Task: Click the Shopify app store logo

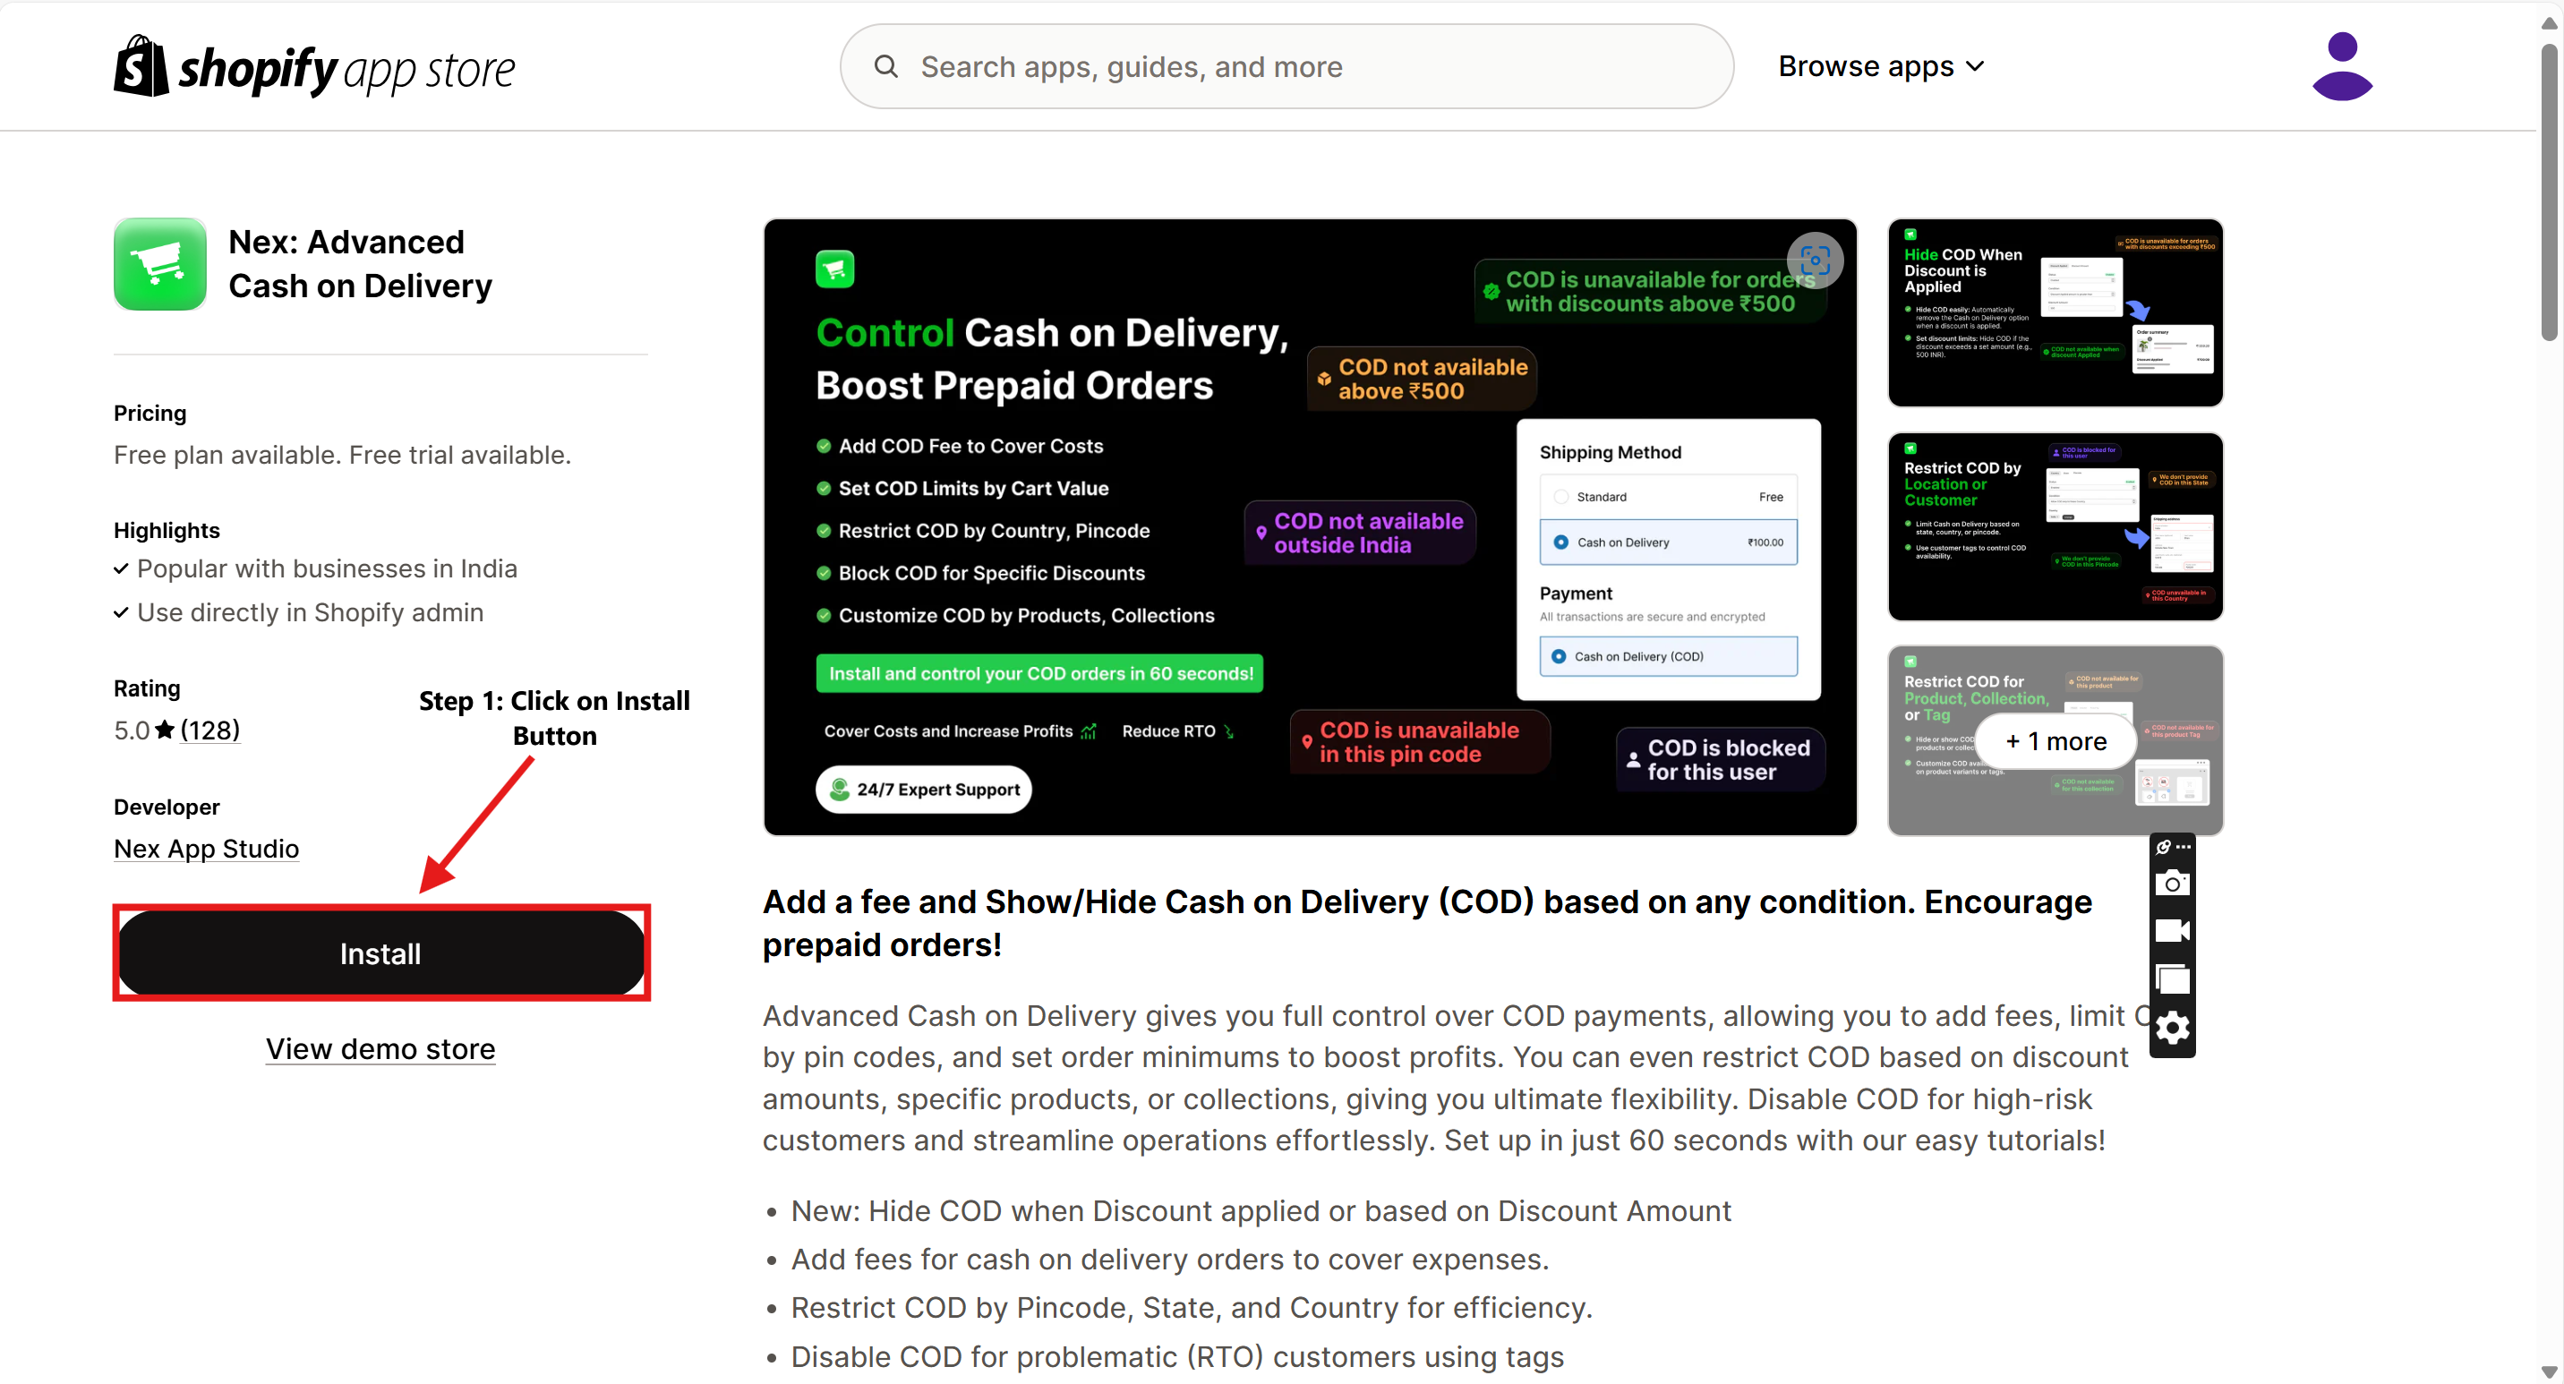Action: click(x=314, y=66)
